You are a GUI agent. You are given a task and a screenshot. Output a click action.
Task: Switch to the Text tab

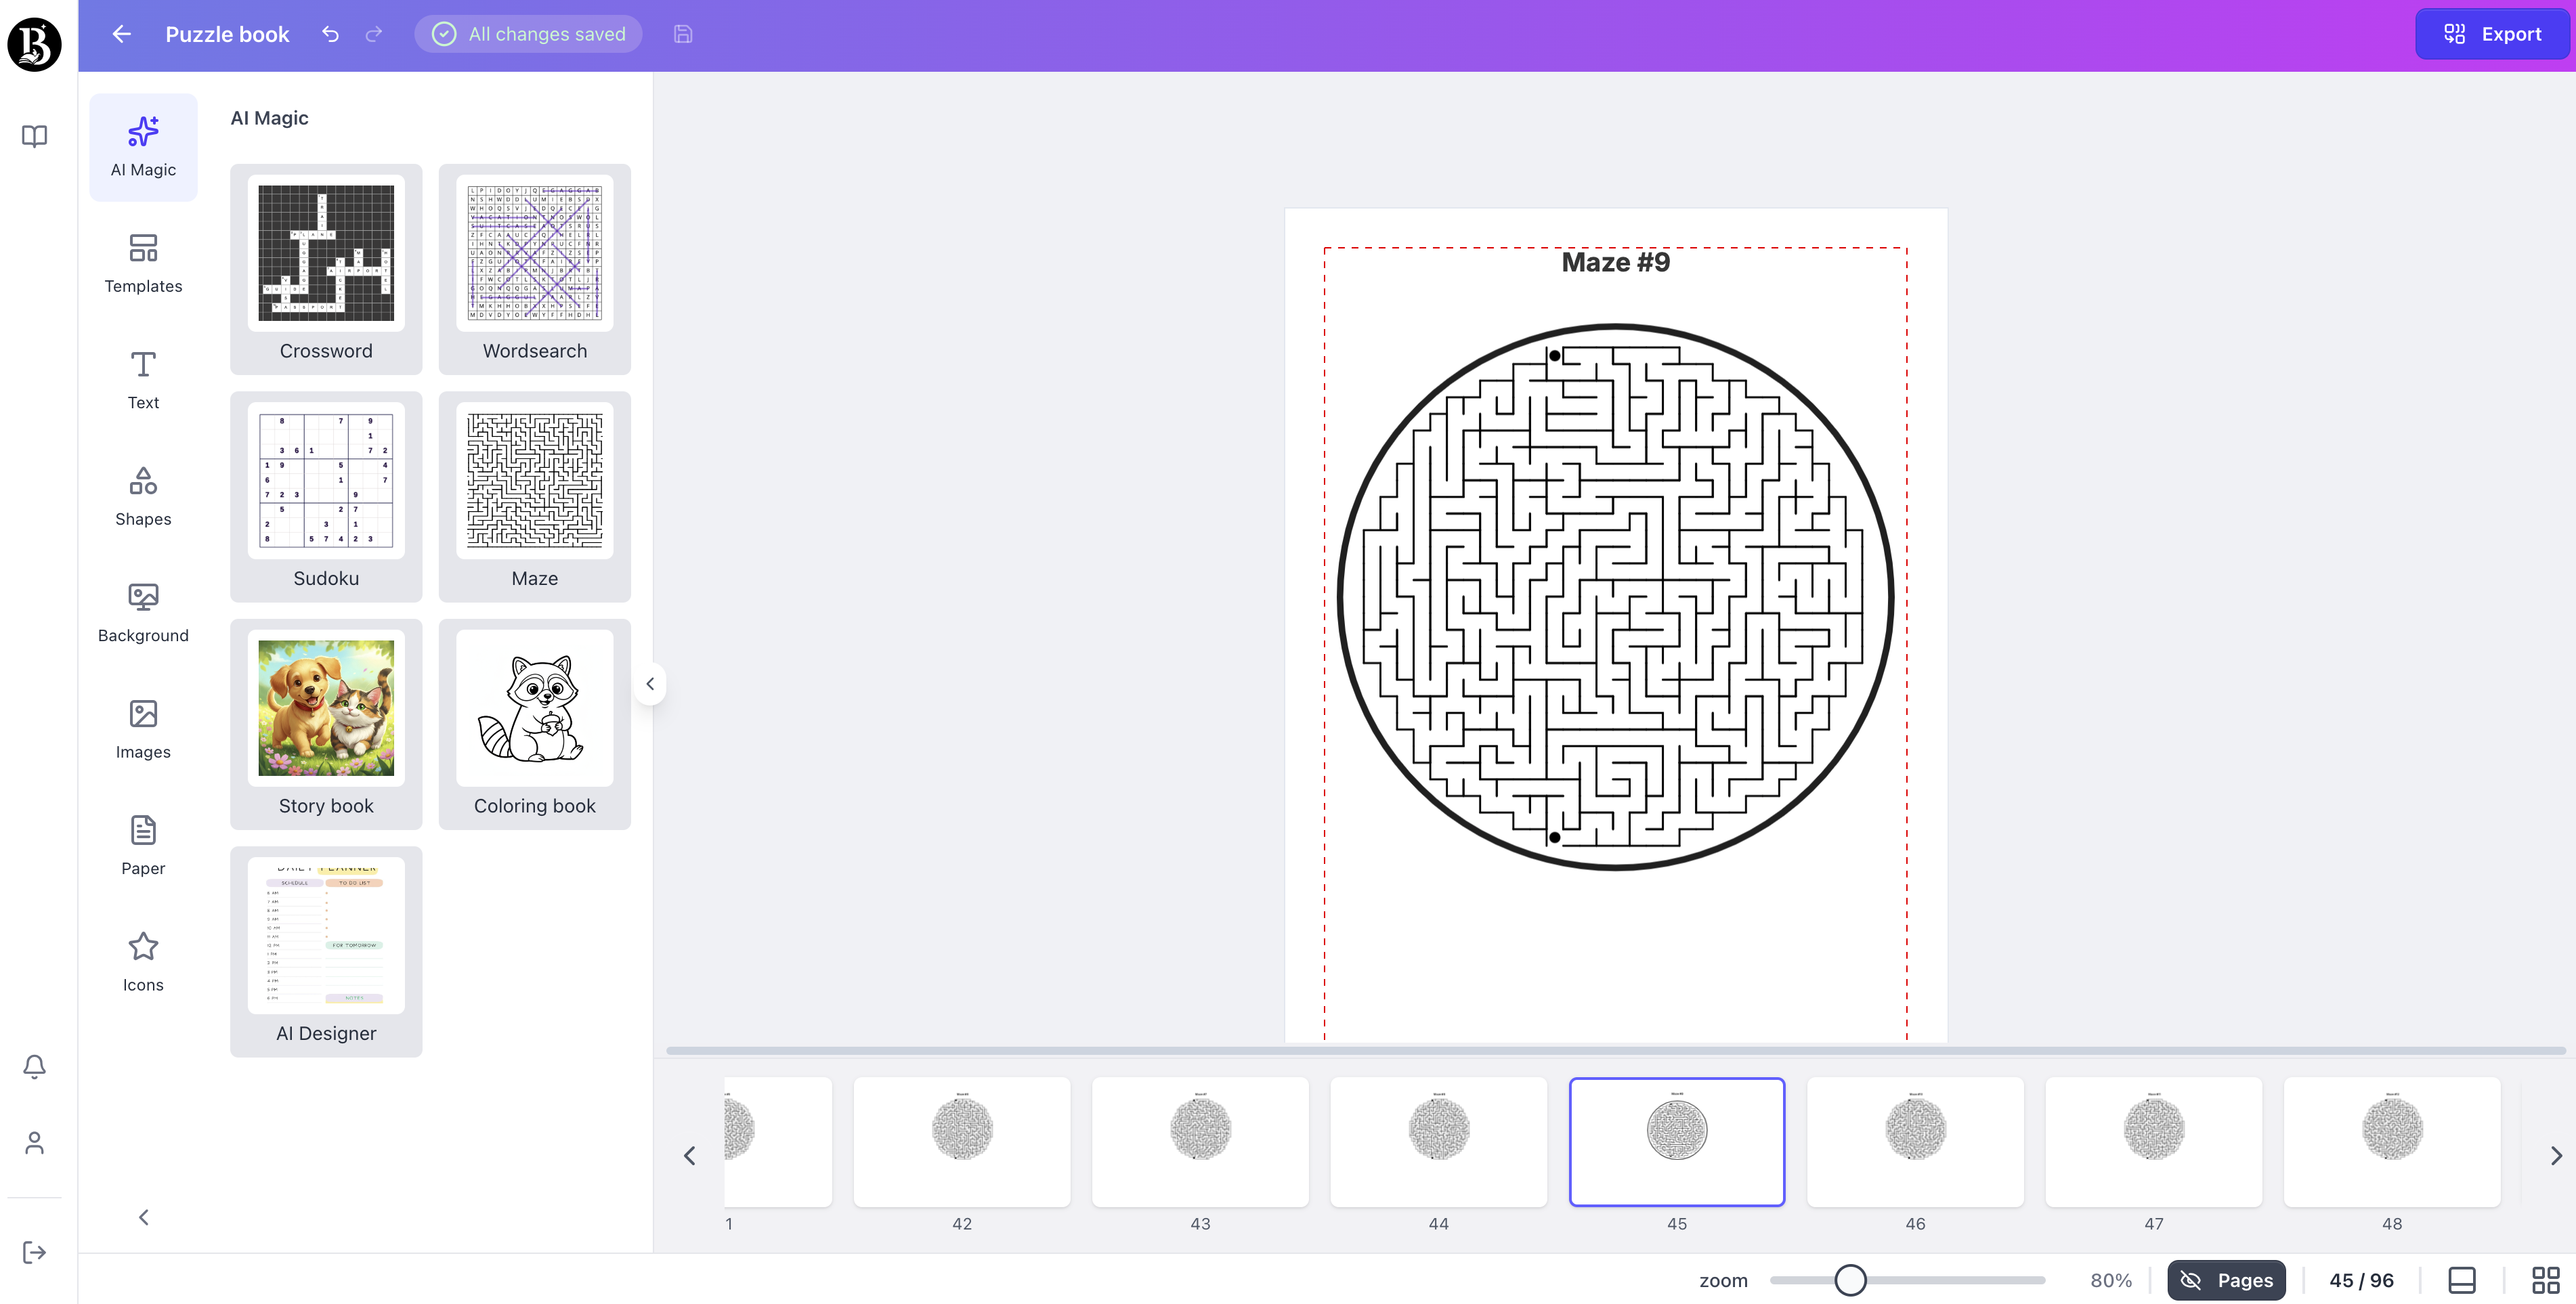[143, 379]
